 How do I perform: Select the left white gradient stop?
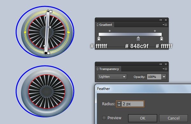[x=99, y=38]
